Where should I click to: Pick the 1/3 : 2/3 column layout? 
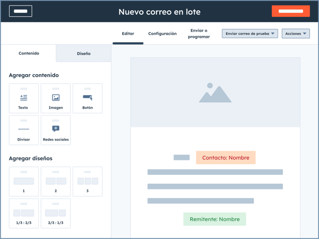[x=24, y=213]
